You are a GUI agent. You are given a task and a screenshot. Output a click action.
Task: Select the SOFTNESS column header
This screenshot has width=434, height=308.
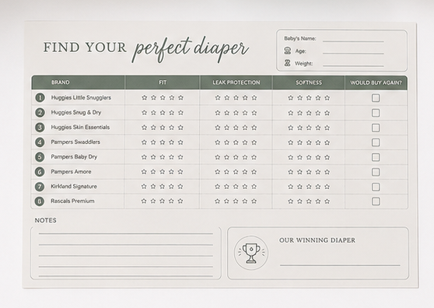pyautogui.click(x=309, y=82)
